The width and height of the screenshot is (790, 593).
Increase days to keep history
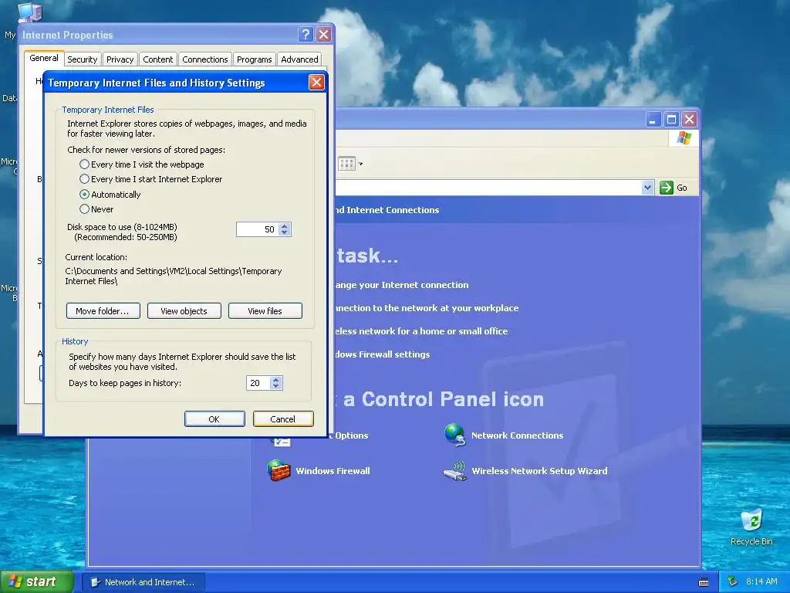coord(275,380)
